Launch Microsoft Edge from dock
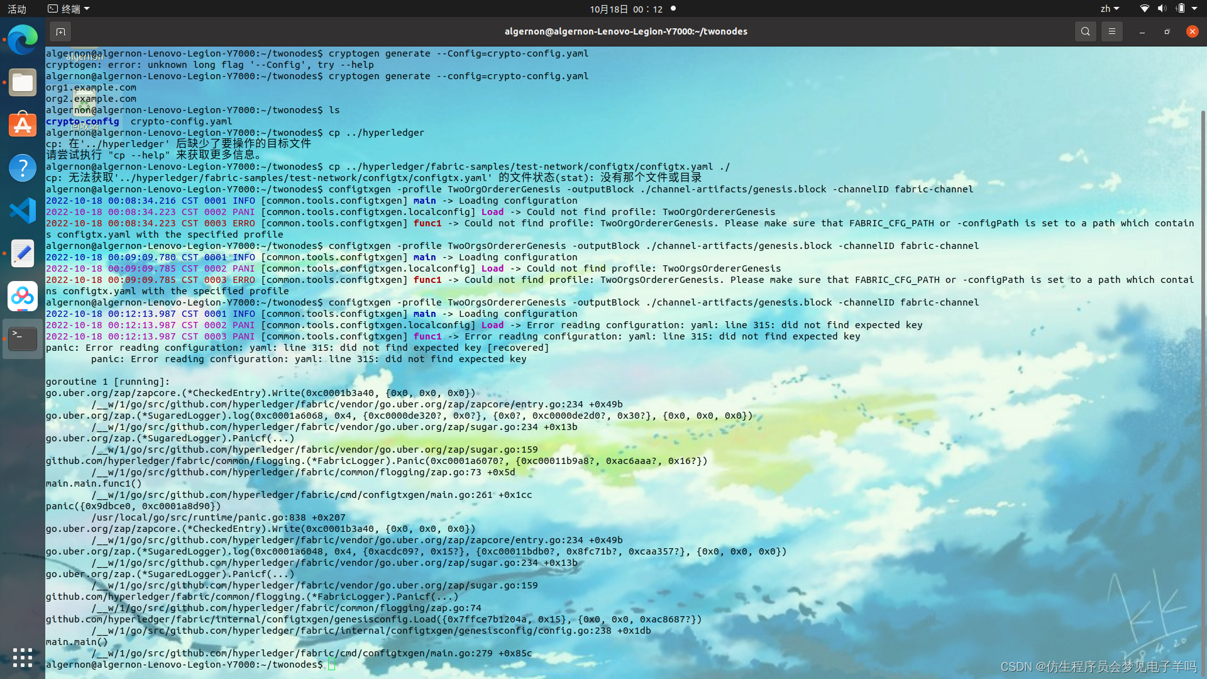The height and width of the screenshot is (679, 1207). click(x=23, y=40)
